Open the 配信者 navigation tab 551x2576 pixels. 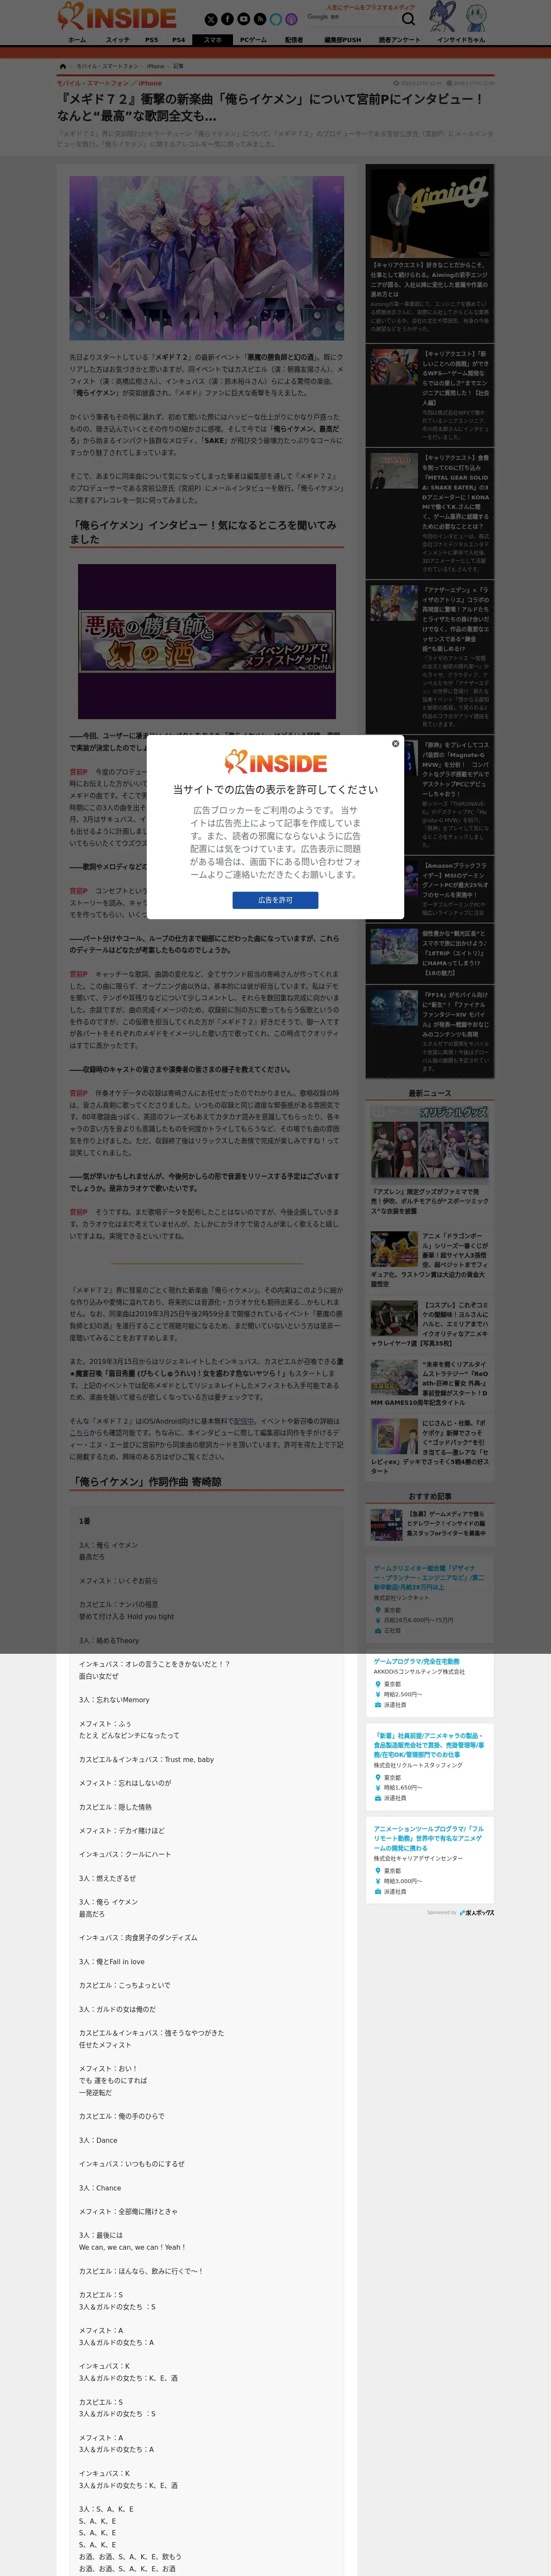tap(294, 40)
